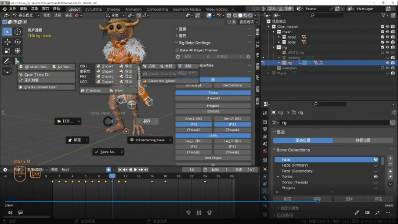Hide the head collection eye icon
Screen dimensions: 398x224
[x=387, y=37]
